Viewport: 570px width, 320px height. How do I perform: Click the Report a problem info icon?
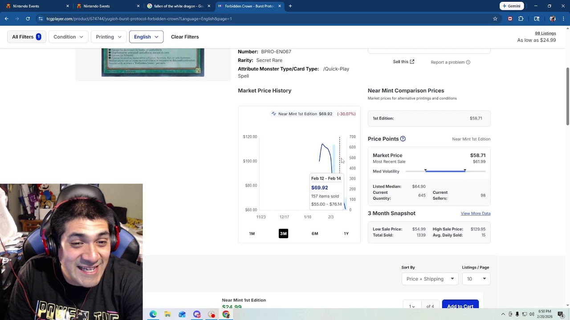pos(468,62)
